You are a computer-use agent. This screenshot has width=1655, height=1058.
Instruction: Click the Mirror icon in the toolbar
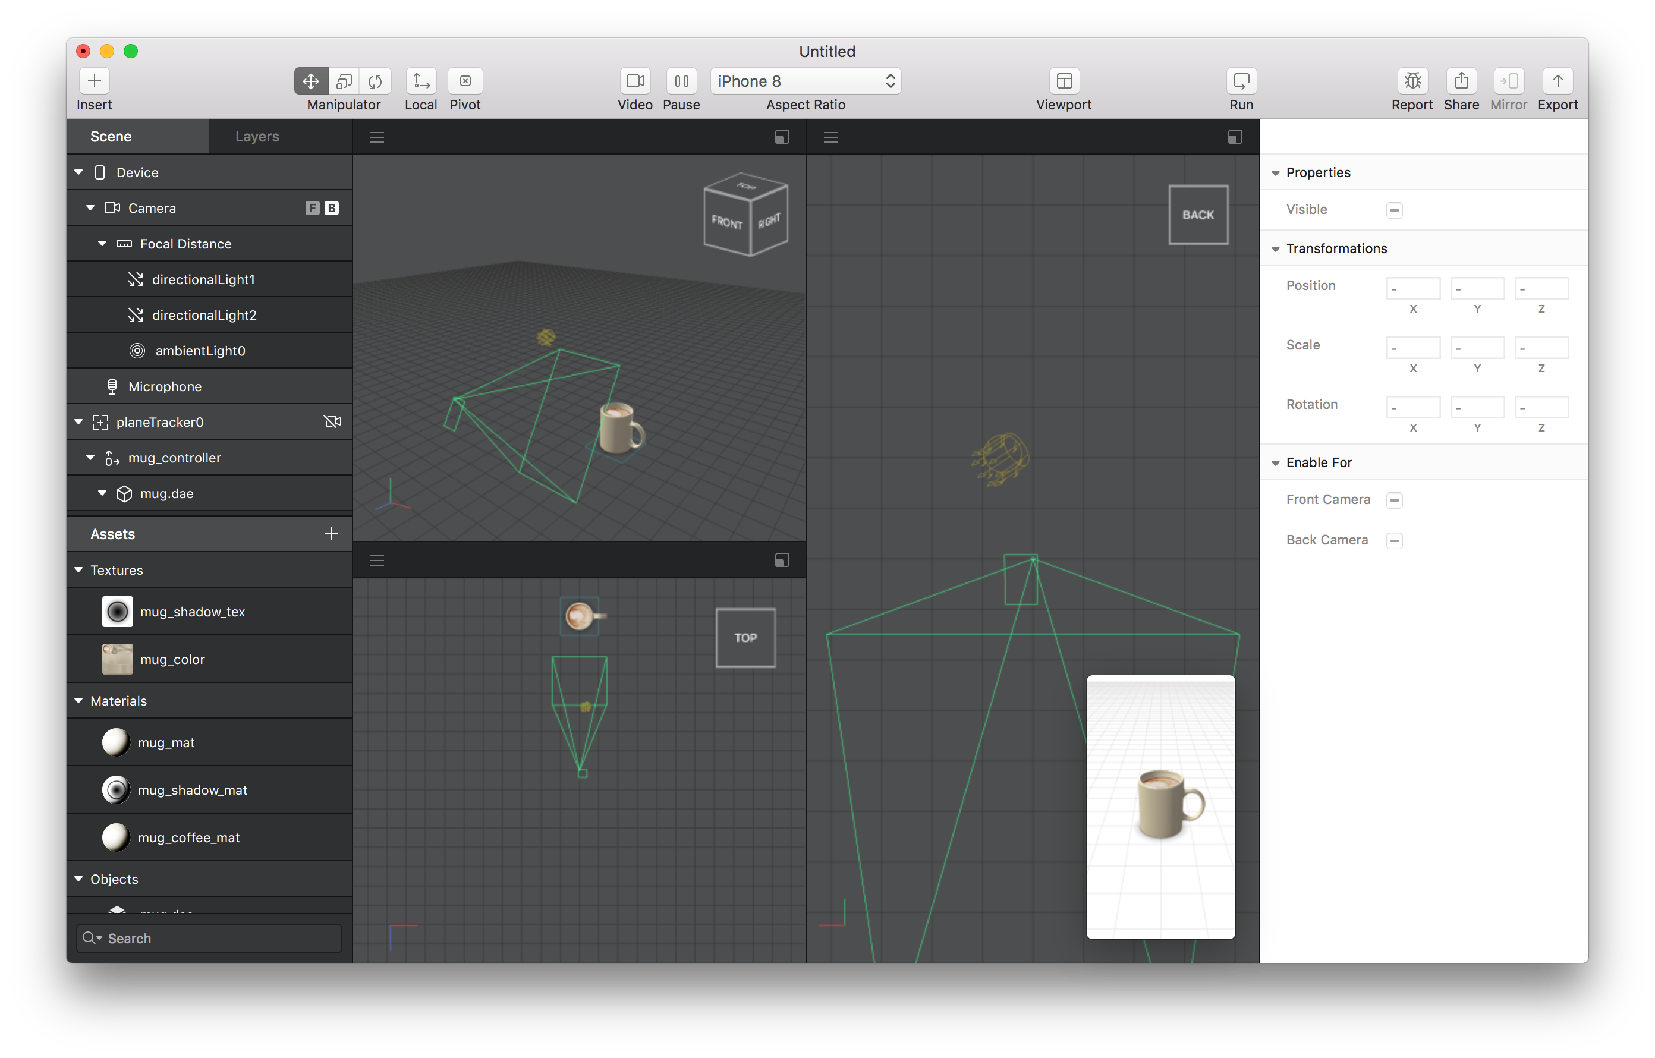click(x=1509, y=80)
